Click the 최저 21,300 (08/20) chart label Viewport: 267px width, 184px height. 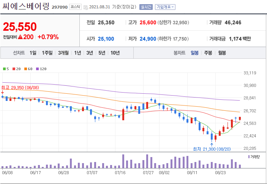point(212,149)
